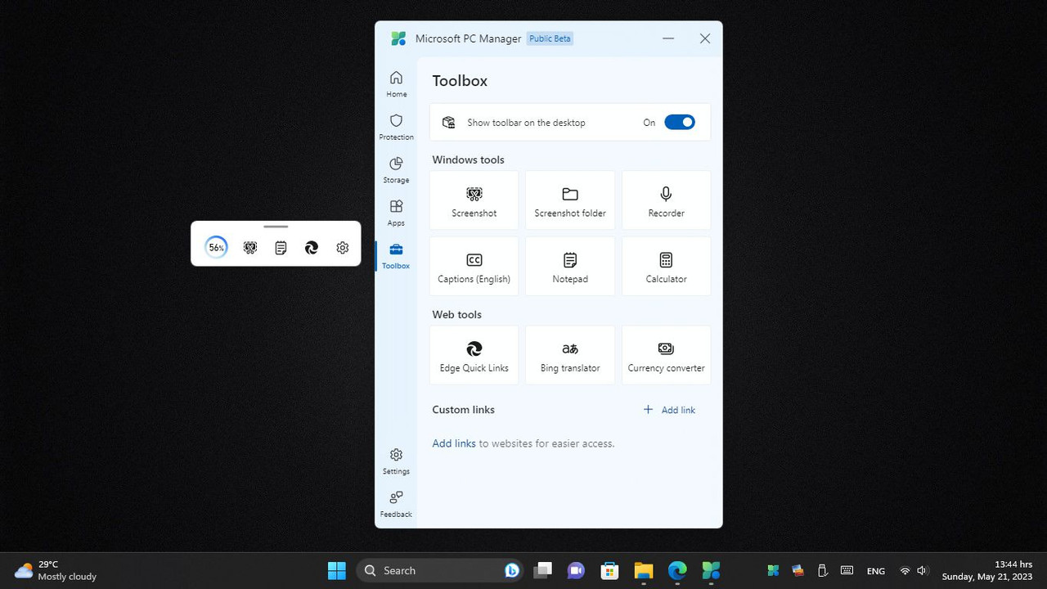Open the Notepad tool

click(x=569, y=266)
